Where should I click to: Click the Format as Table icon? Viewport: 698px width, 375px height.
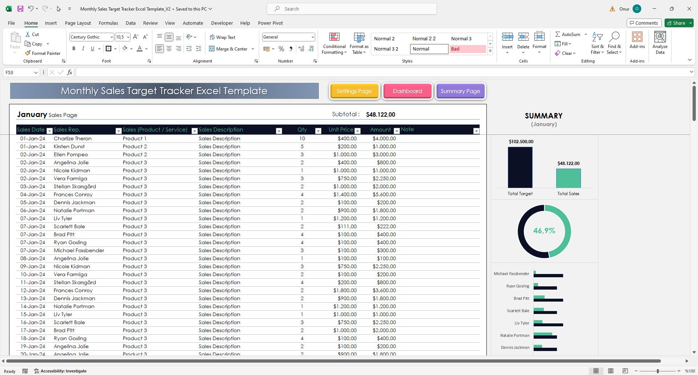point(358,43)
